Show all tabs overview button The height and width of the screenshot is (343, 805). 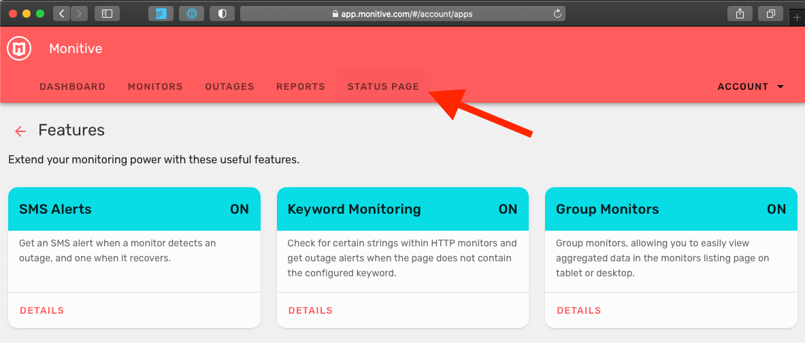(x=770, y=14)
